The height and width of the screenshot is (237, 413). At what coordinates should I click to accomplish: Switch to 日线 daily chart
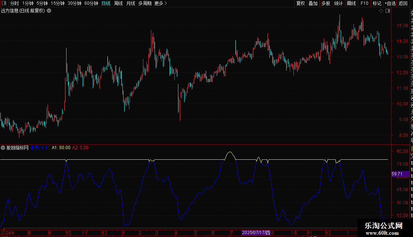click(106, 3)
